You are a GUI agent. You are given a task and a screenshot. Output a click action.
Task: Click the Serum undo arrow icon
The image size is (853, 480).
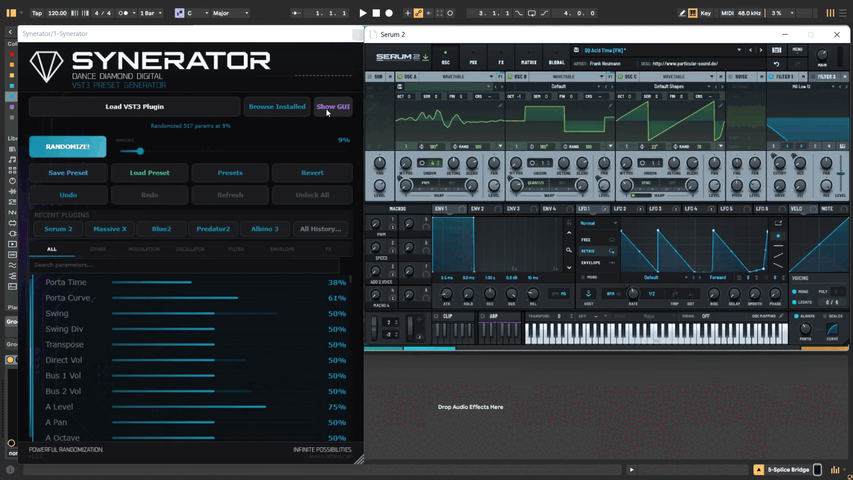776,64
